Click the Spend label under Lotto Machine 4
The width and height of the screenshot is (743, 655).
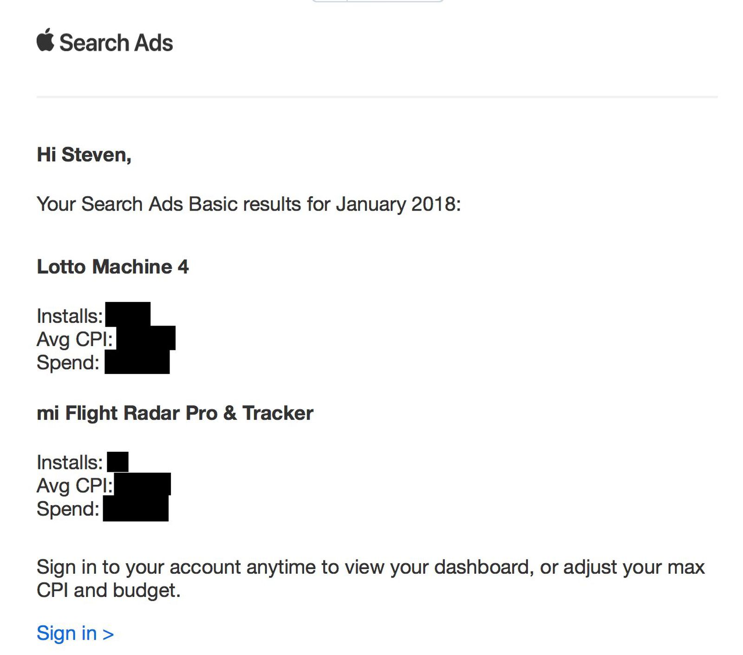pos(68,362)
